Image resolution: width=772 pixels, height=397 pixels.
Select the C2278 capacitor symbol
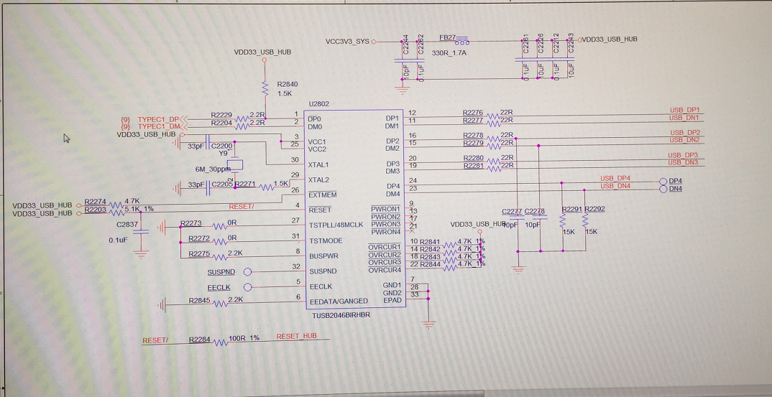[540, 218]
